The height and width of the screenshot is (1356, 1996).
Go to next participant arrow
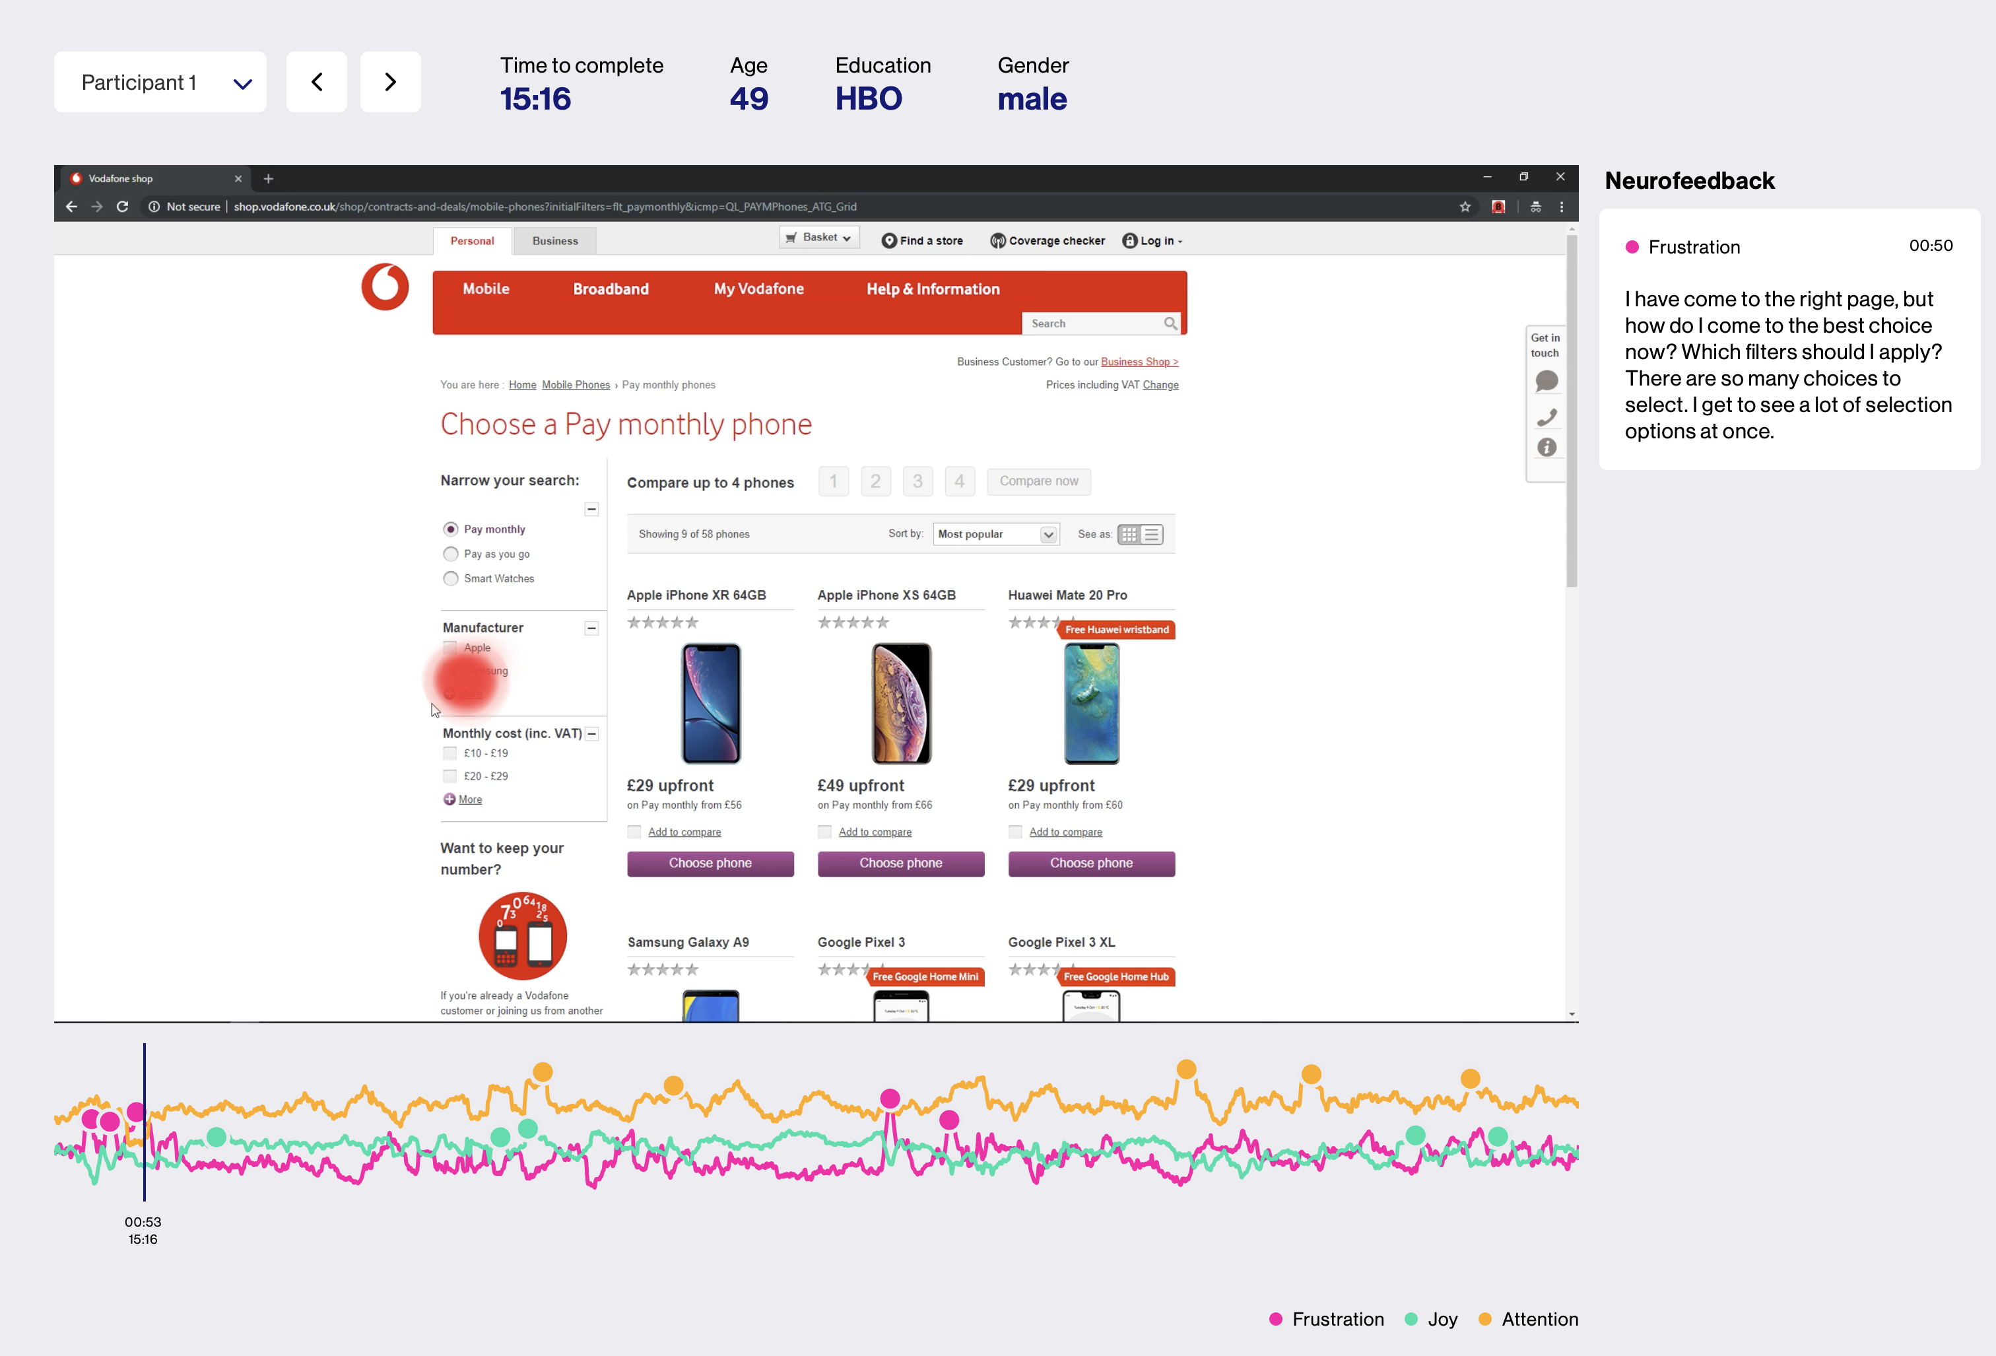pyautogui.click(x=390, y=82)
